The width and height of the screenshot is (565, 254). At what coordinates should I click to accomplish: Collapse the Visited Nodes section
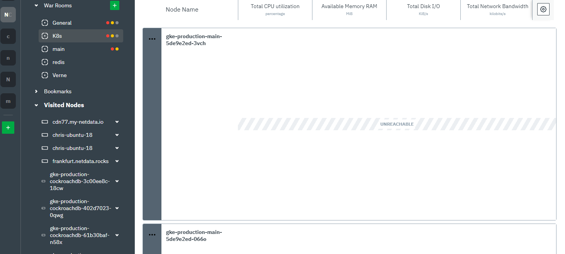(36, 105)
